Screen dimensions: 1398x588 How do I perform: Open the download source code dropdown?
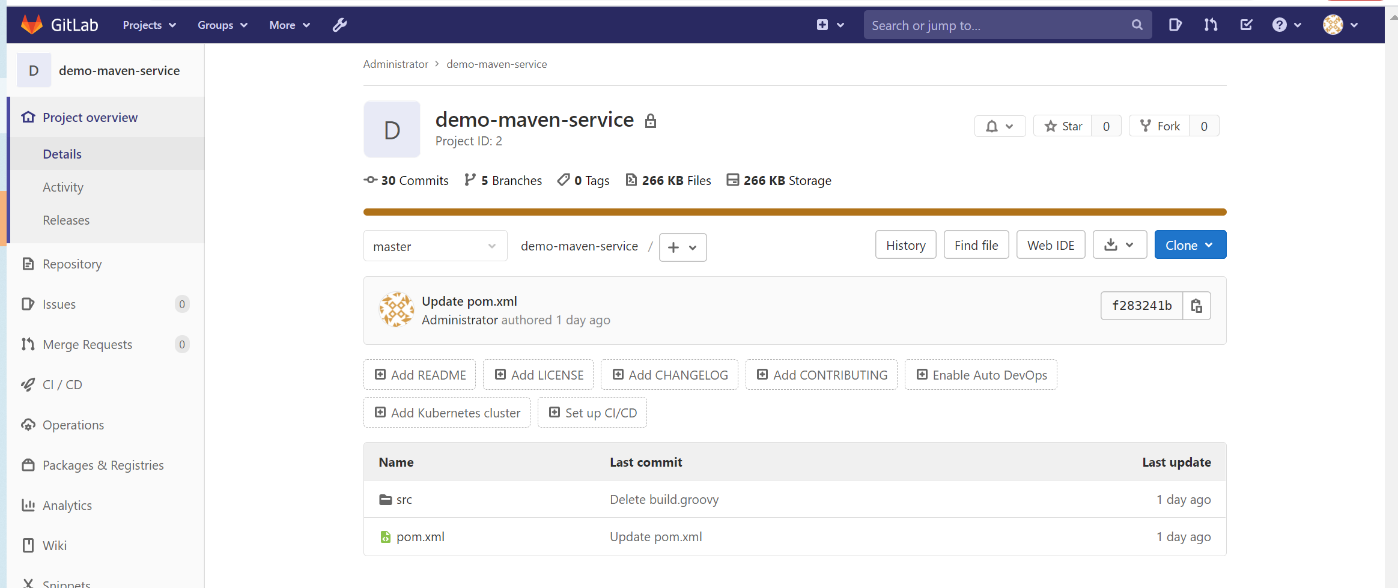point(1120,245)
